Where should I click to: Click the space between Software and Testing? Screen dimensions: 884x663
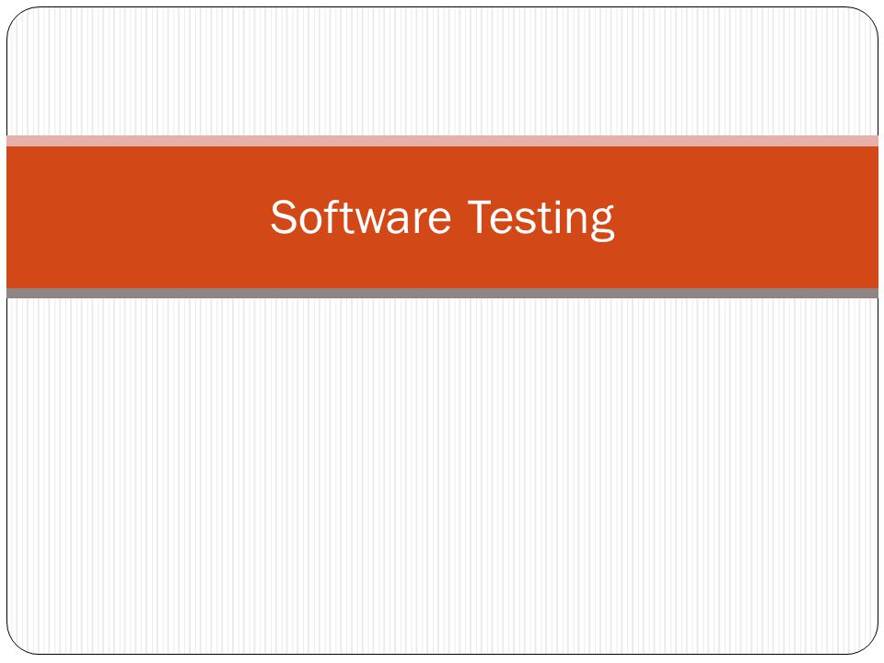click(460, 217)
